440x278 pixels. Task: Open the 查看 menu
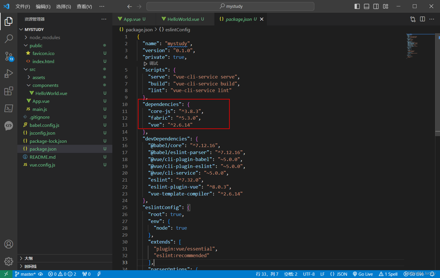(84, 6)
